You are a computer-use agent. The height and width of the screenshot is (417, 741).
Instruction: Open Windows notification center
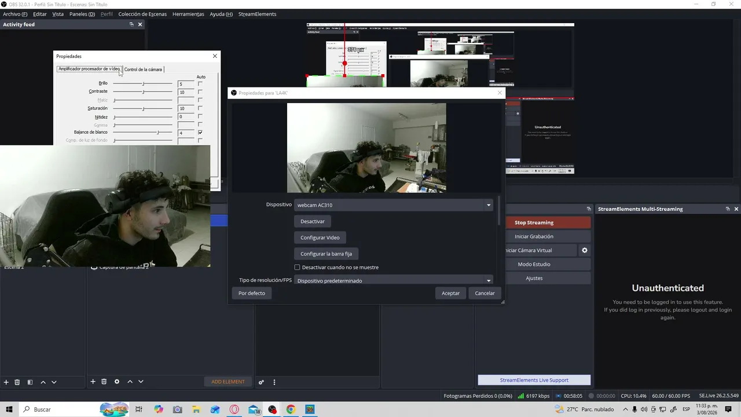pyautogui.click(x=728, y=409)
